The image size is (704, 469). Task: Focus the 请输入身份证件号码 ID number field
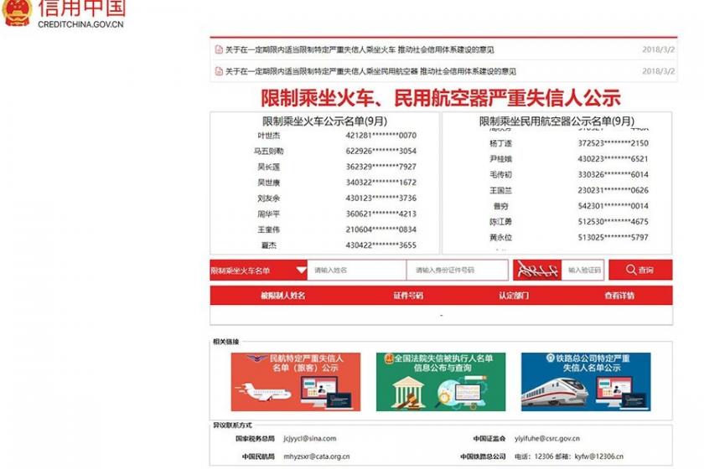pos(457,271)
